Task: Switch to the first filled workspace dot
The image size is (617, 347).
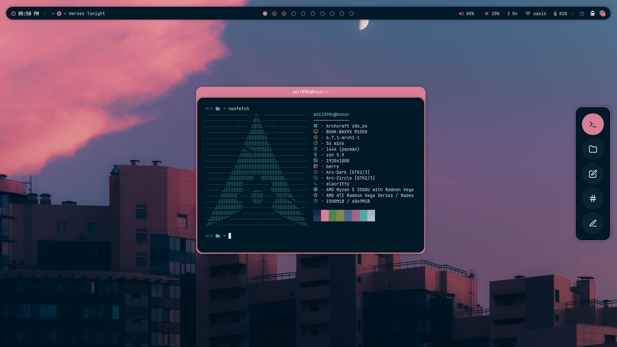Action: pyautogui.click(x=265, y=13)
